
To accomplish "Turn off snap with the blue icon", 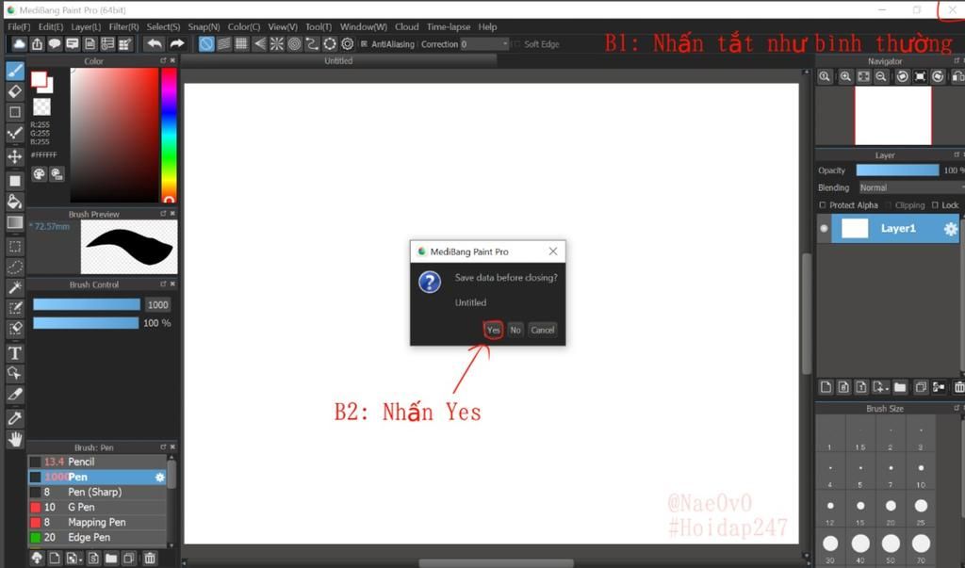I will pyautogui.click(x=206, y=43).
